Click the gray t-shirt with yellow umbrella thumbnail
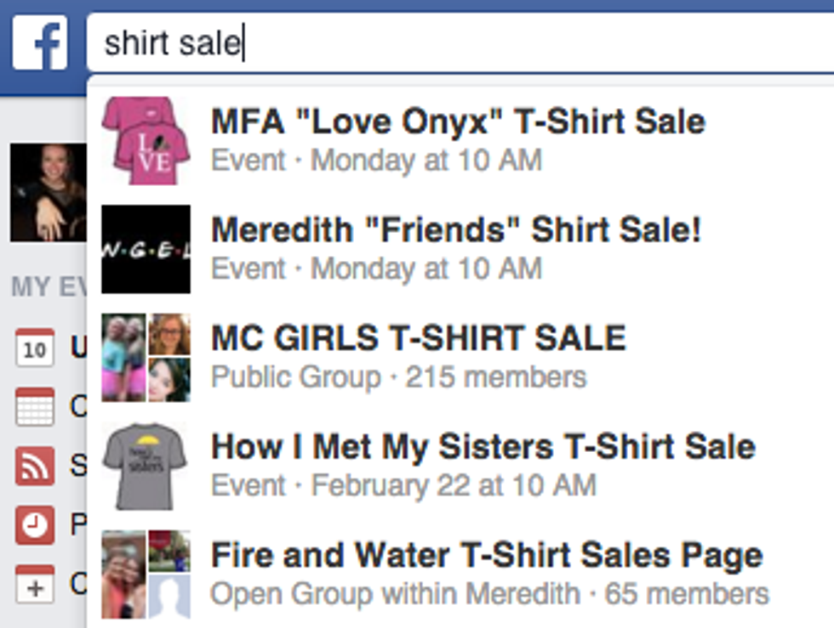Screen dimensions: 834x628 click(x=146, y=466)
